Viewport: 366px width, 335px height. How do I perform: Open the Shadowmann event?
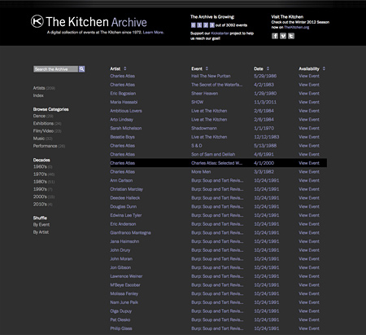click(x=204, y=128)
